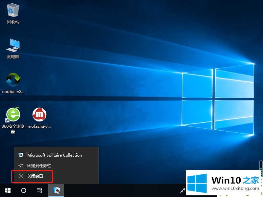263x197 pixels.
Task: Open the People icon in taskbar
Action: (x=182, y=190)
